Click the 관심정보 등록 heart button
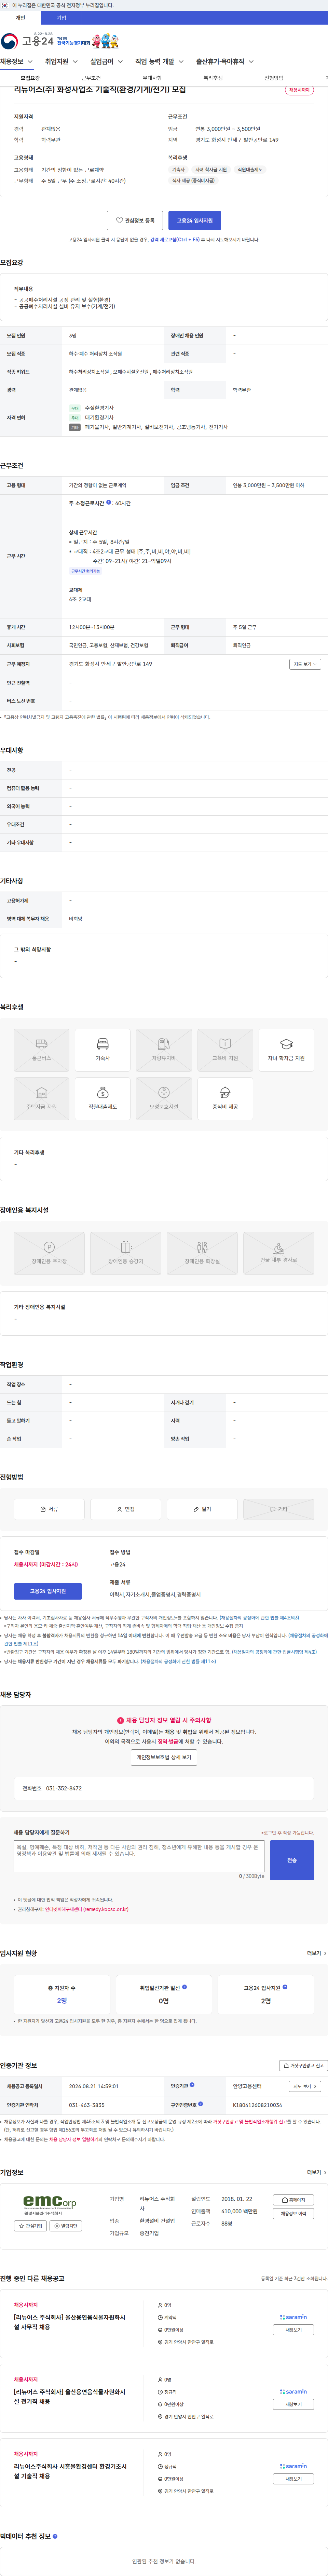 coord(135,220)
